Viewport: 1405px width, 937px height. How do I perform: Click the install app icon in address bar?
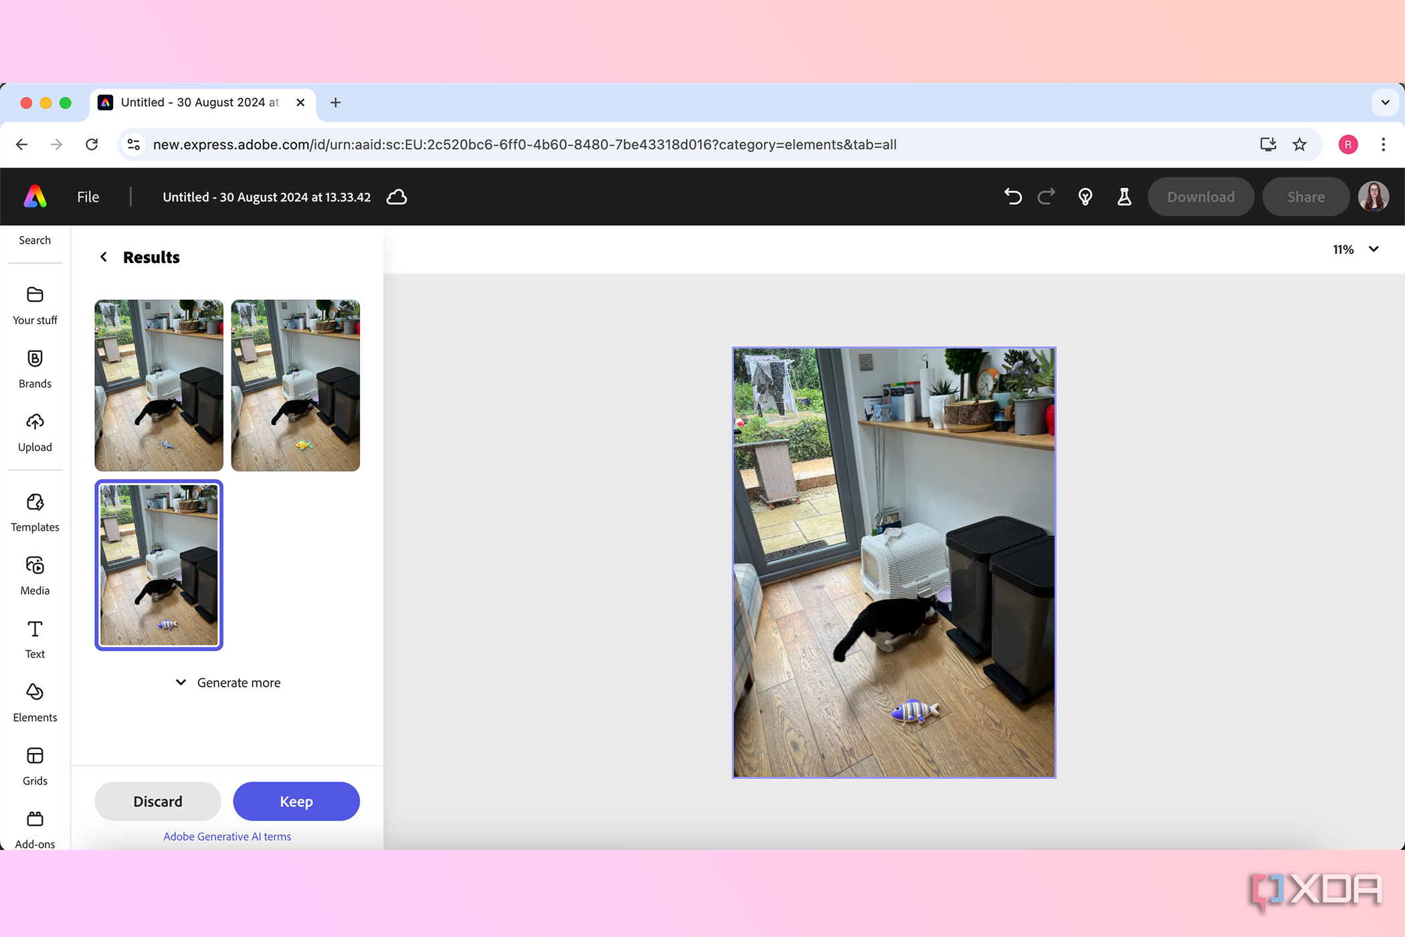click(x=1268, y=145)
